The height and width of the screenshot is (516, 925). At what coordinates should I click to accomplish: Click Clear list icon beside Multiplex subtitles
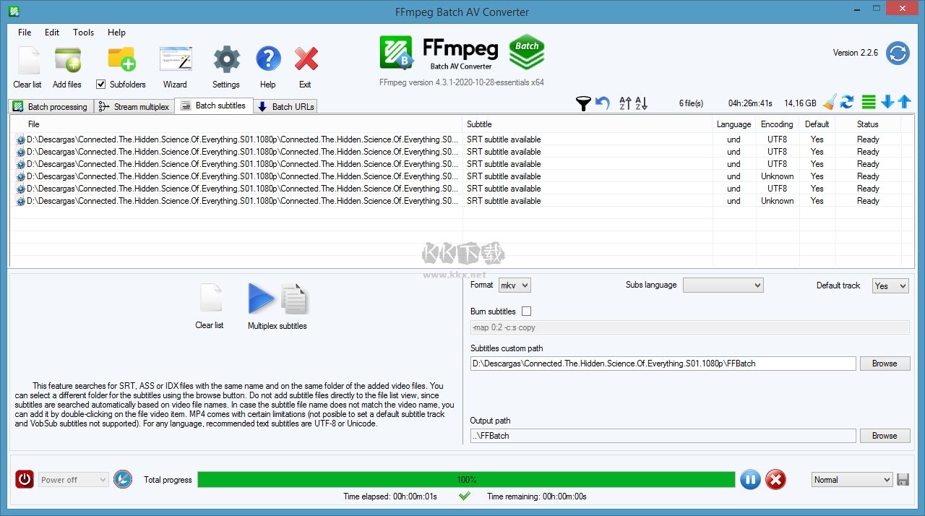(211, 298)
